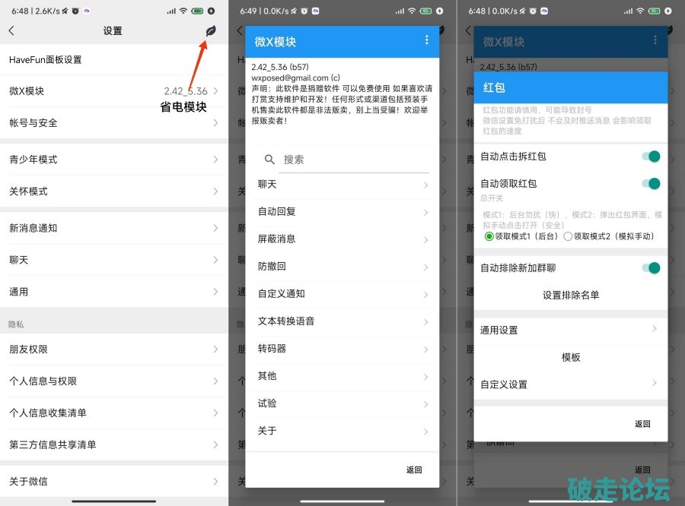Open the three-dot menu in 微X模块 dialog
The image size is (685, 506).
[426, 40]
